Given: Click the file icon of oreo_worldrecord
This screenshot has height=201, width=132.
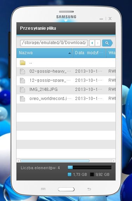Looking at the screenshot, I should [x=22, y=99].
